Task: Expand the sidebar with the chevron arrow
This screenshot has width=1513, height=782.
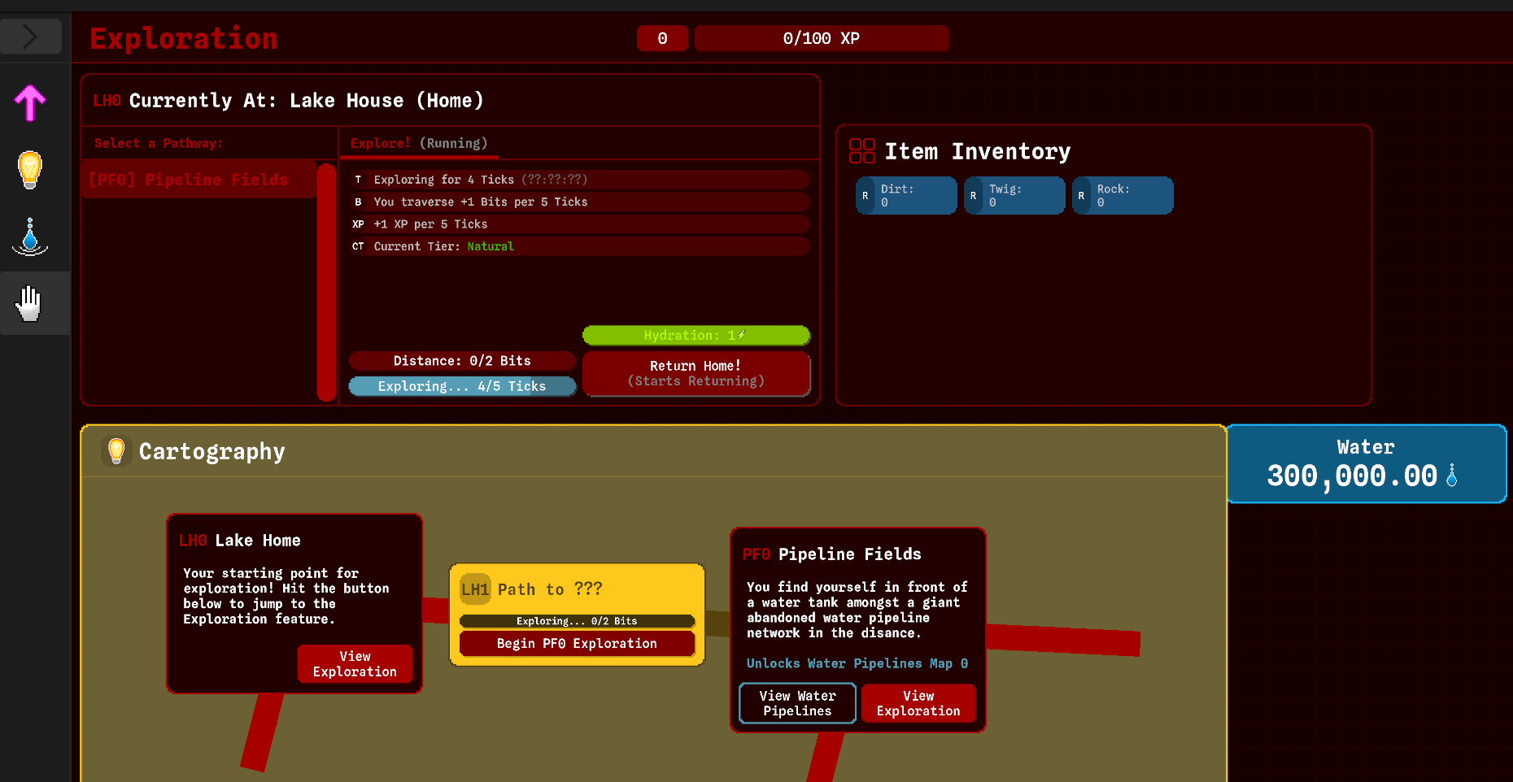Action: [30, 37]
